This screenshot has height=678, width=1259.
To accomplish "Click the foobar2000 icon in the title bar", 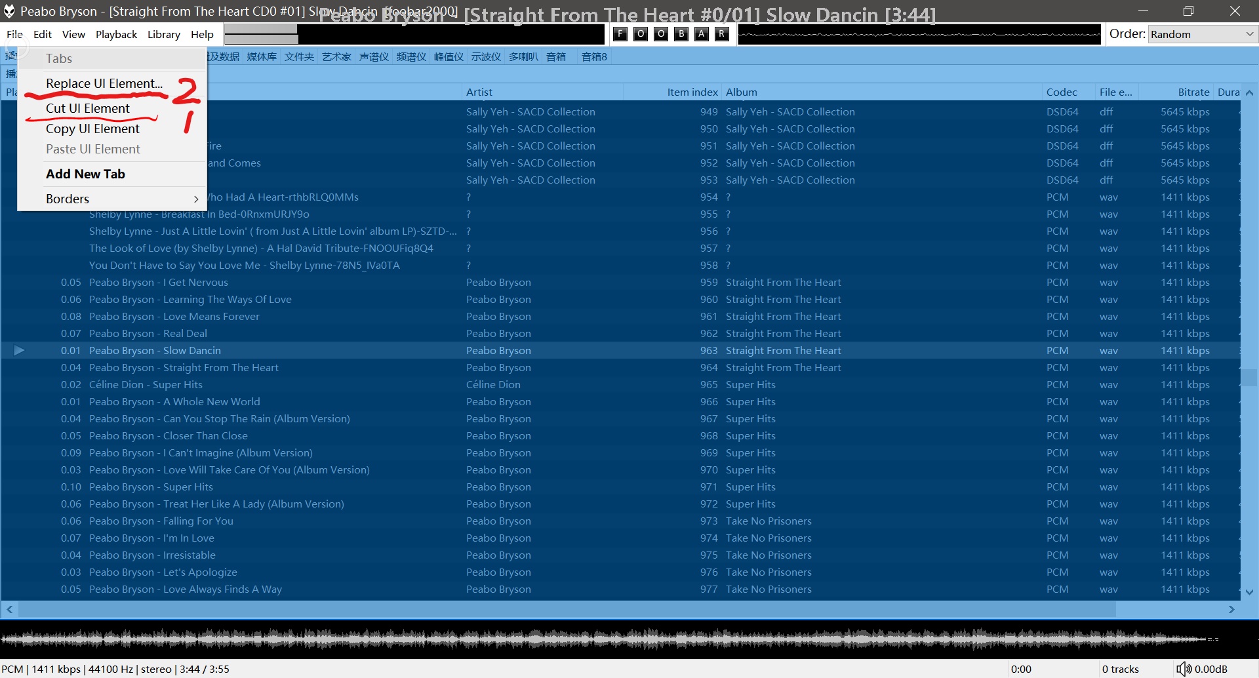I will point(9,11).
